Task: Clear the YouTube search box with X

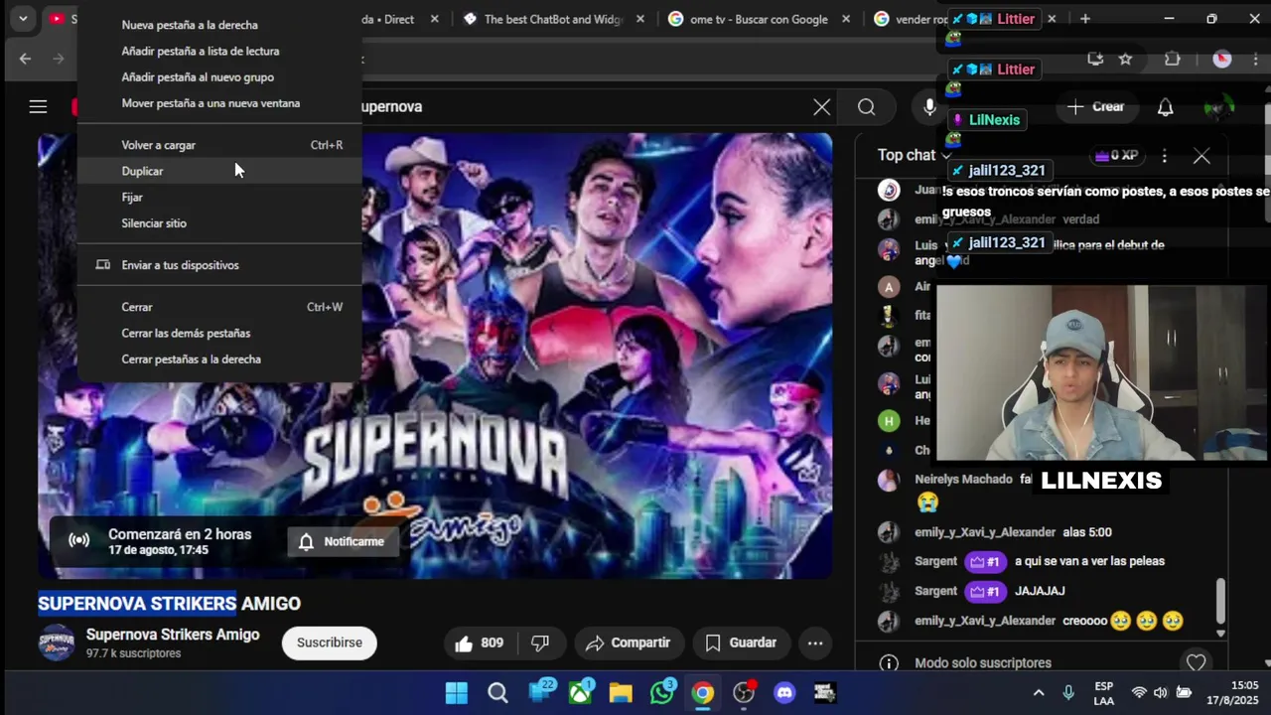Action: click(822, 107)
